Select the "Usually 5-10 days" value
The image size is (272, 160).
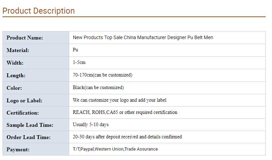point(90,125)
